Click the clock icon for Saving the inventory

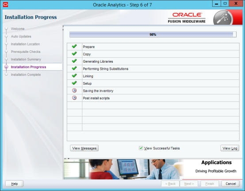click(x=74, y=90)
